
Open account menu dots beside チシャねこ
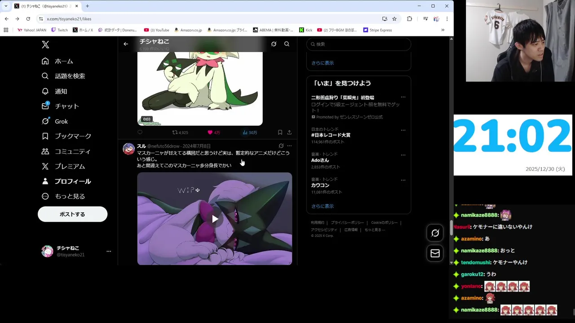[108, 251]
